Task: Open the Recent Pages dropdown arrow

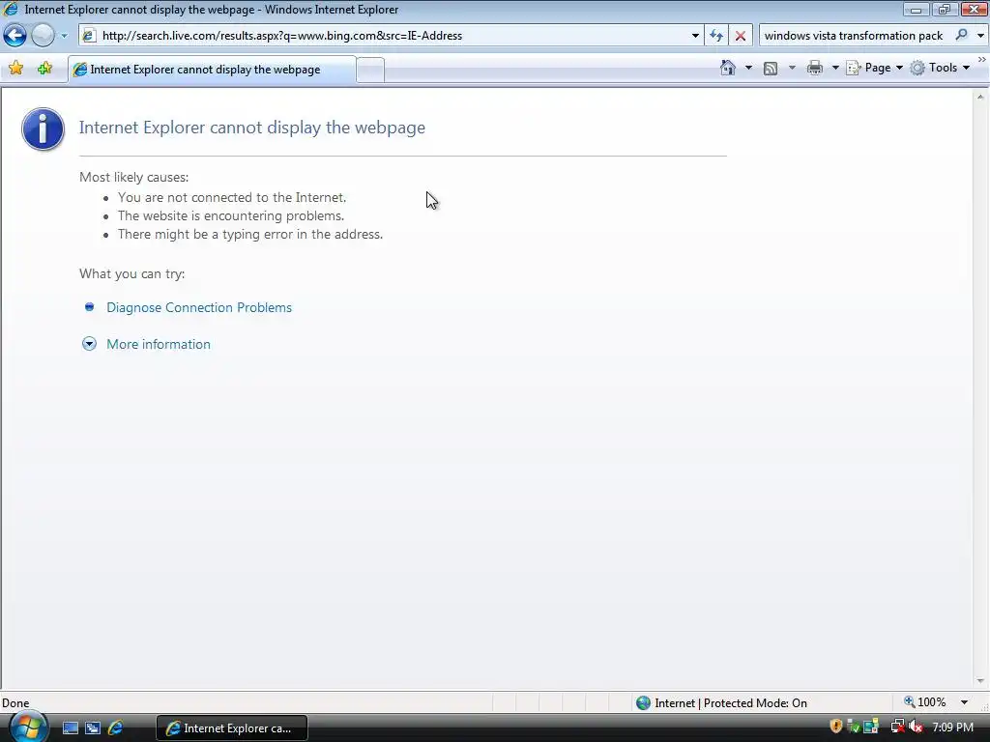Action: (x=64, y=36)
